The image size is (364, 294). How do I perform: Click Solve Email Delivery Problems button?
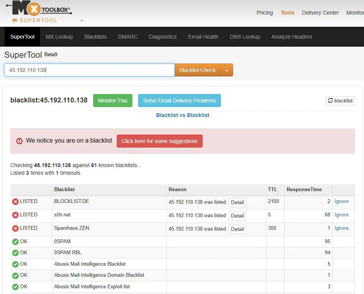(x=179, y=101)
